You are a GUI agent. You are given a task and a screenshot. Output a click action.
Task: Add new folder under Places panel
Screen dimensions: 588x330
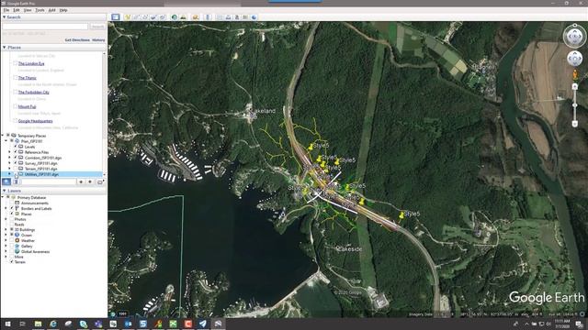100,181
